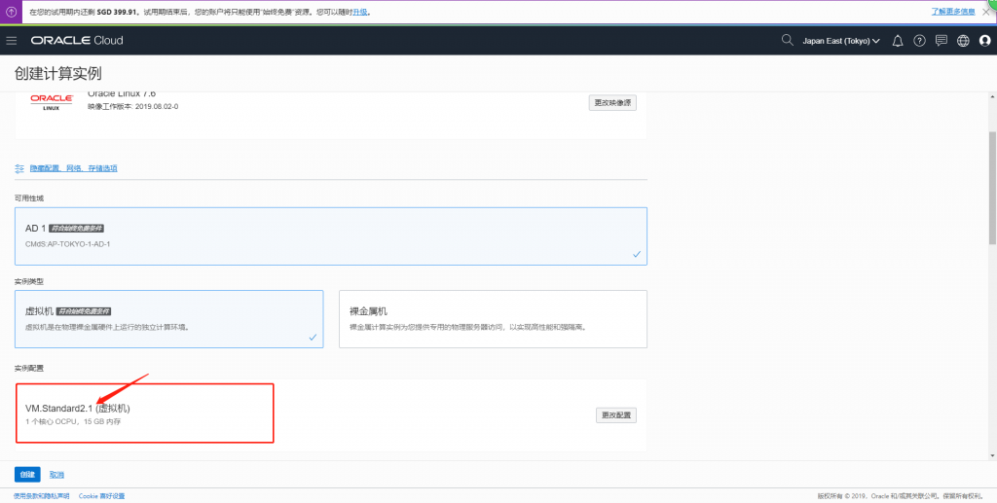
Task: Click the scrollbar down arrow
Action: click(x=992, y=455)
